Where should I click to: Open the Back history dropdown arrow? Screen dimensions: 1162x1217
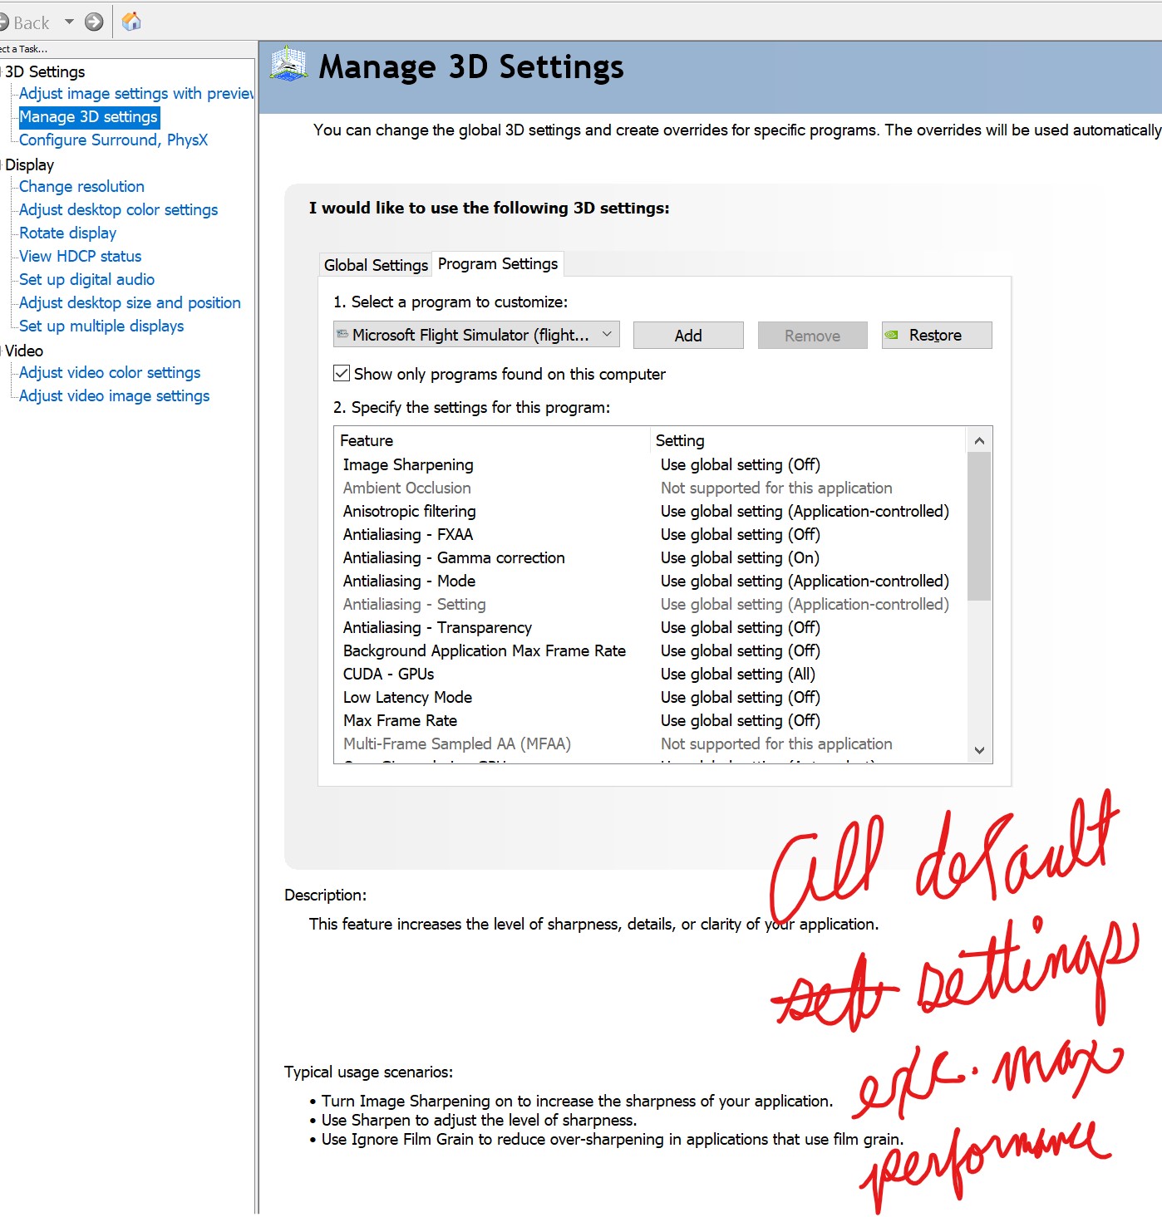click(70, 22)
